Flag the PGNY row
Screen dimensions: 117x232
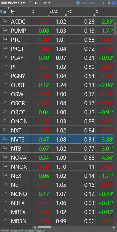pyautogui.click(x=5, y=76)
